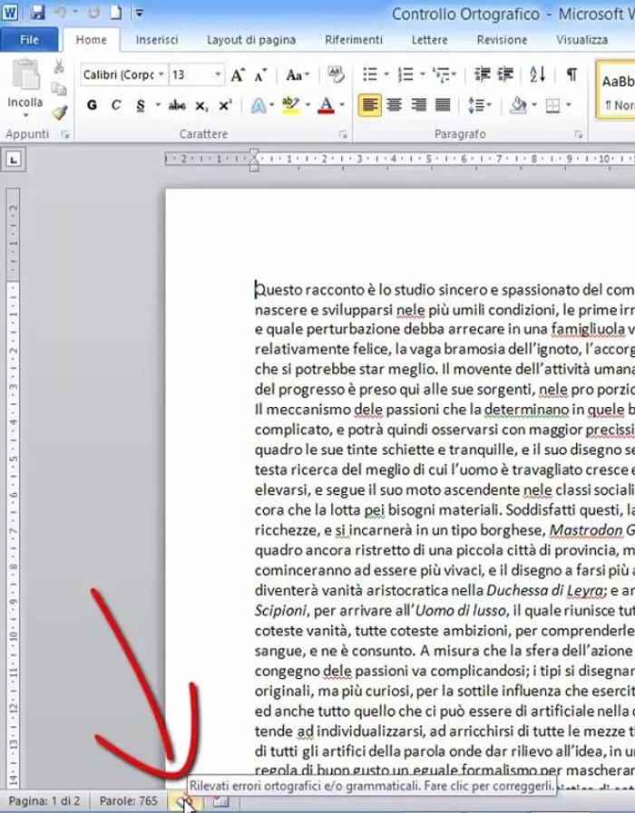Click the Shrink Font icon
The width and height of the screenshot is (635, 813).
point(260,75)
